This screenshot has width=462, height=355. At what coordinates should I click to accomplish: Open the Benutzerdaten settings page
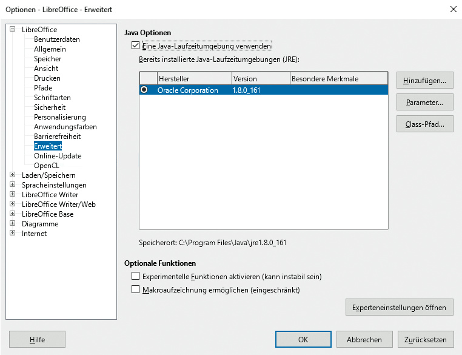click(x=57, y=39)
